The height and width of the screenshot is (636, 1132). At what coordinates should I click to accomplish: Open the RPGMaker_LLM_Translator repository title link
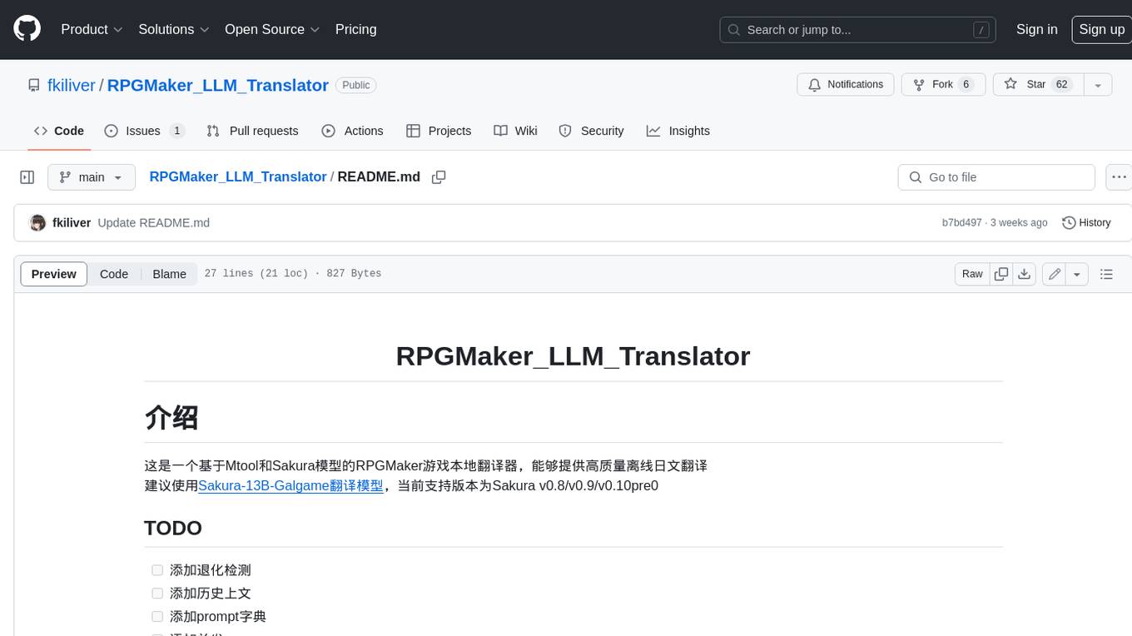(x=218, y=85)
